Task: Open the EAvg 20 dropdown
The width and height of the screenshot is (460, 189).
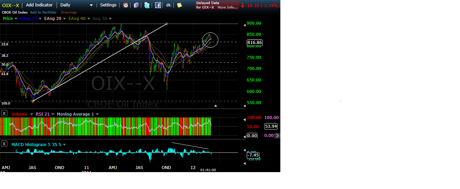Action: click(x=64, y=19)
